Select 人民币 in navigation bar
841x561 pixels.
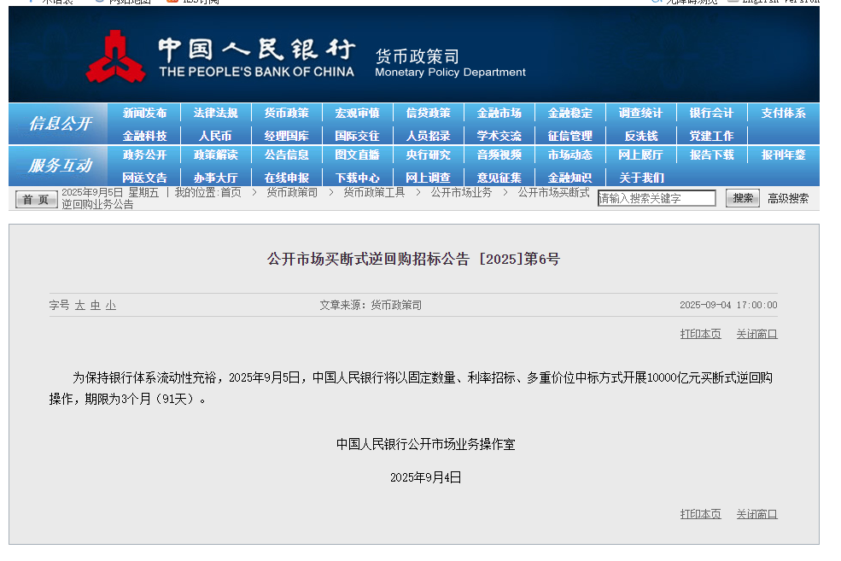[215, 136]
